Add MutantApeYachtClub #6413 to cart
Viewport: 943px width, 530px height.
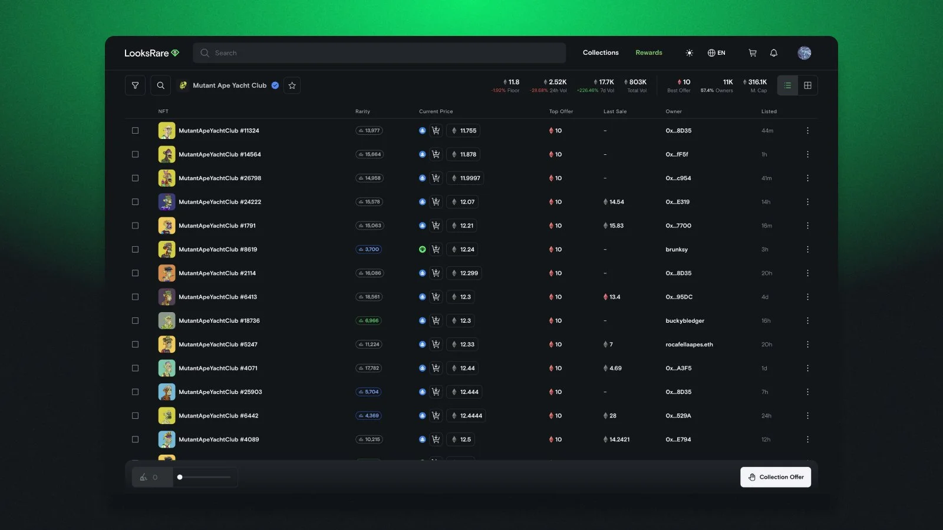[436, 297]
